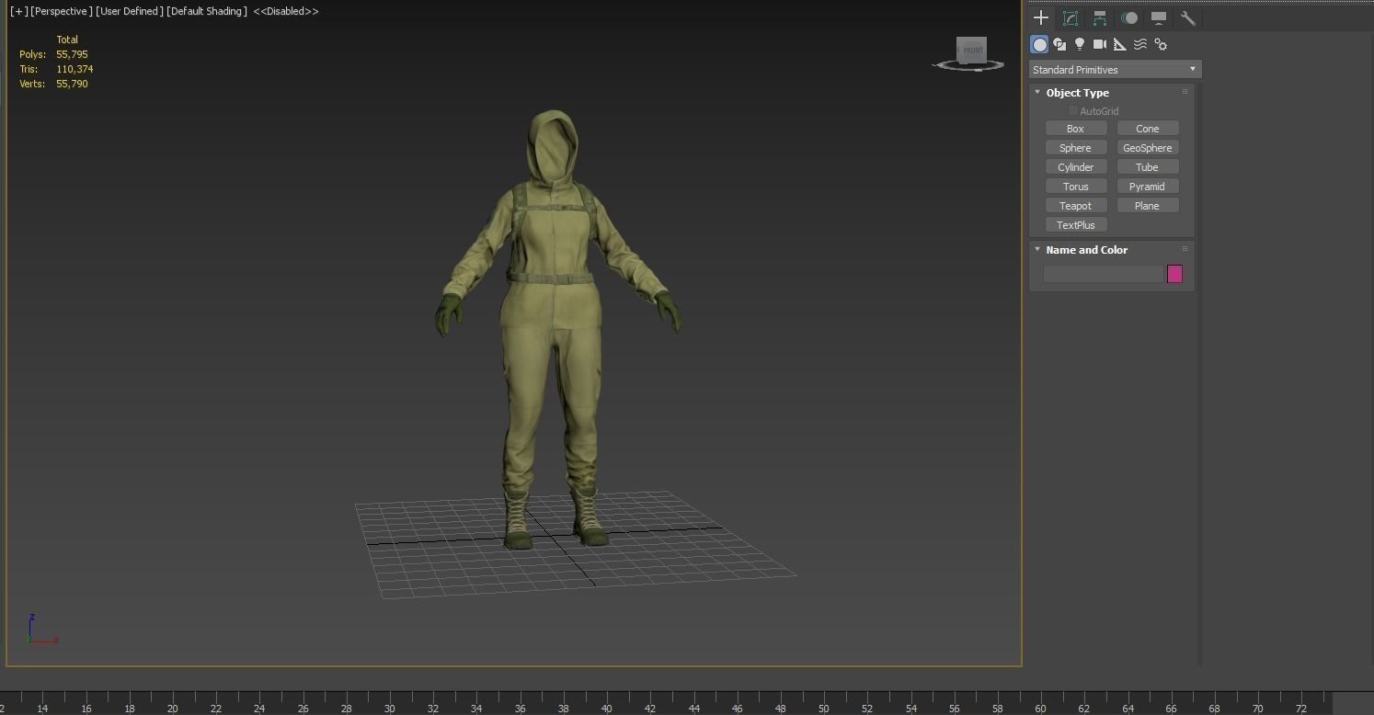Create a GeoSphere primitive
Screen dimensions: 1374x715
(1148, 148)
